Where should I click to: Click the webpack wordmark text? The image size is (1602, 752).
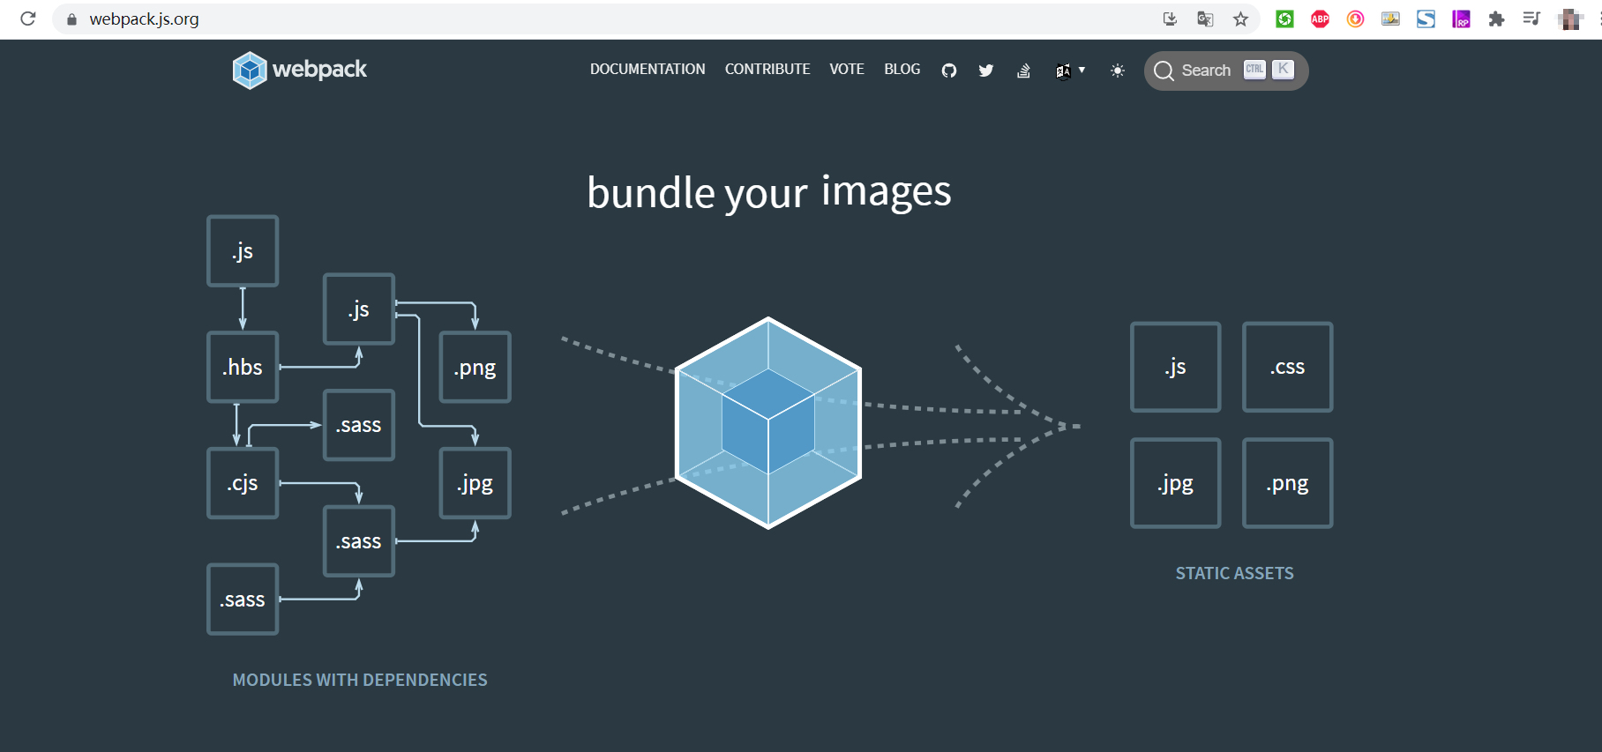(x=319, y=70)
